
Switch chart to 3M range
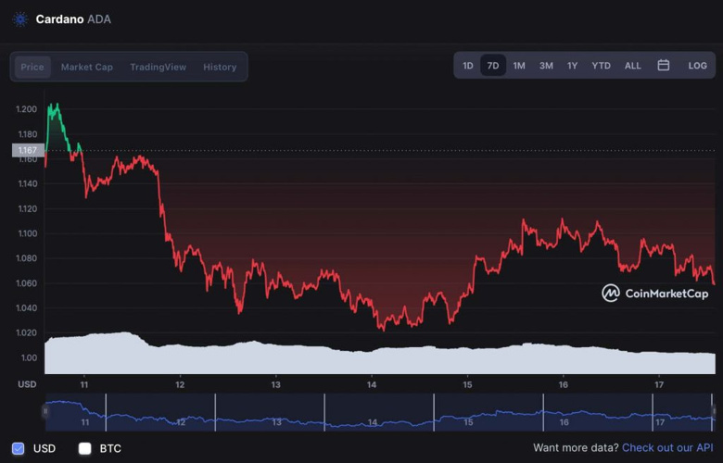pos(546,66)
